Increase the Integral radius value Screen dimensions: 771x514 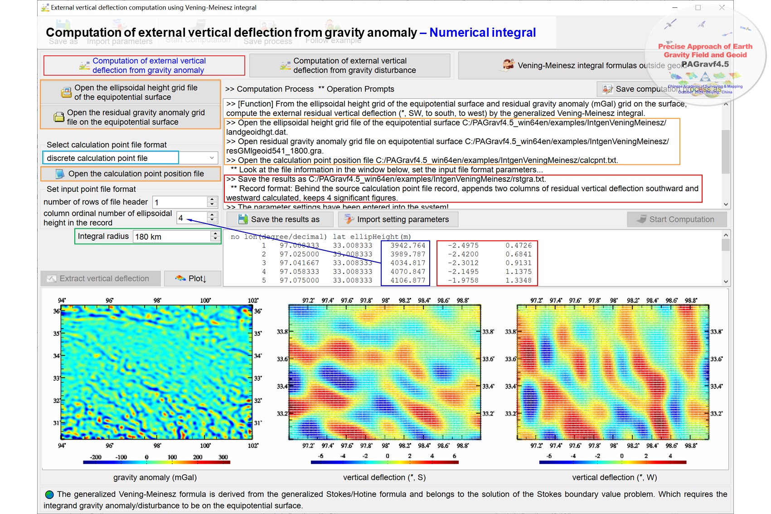click(215, 234)
